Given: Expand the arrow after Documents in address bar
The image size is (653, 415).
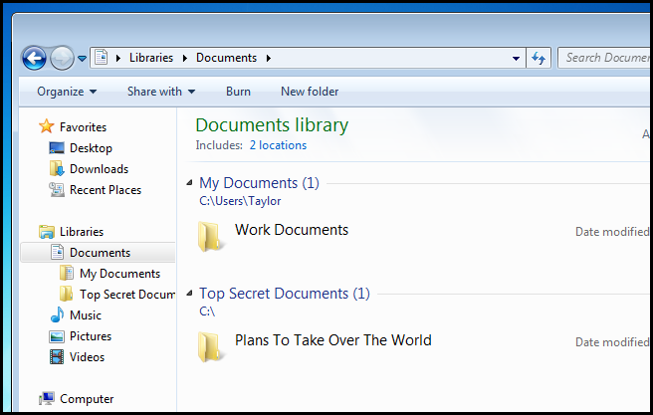Looking at the screenshot, I should 269,59.
